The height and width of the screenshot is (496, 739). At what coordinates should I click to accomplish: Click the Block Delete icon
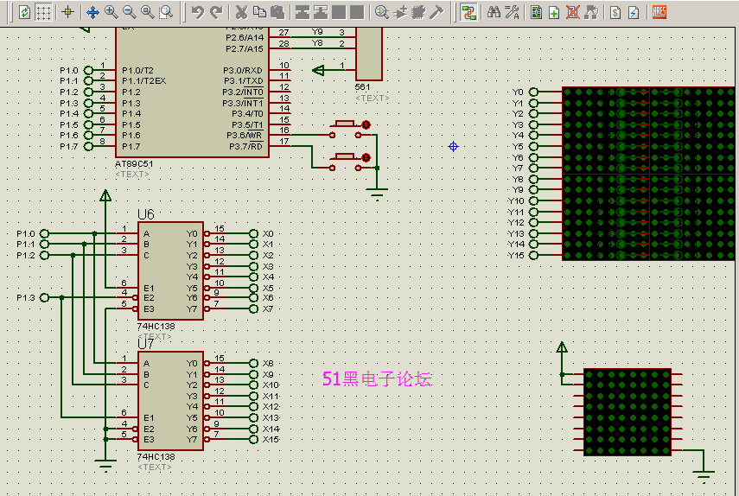pos(357,12)
